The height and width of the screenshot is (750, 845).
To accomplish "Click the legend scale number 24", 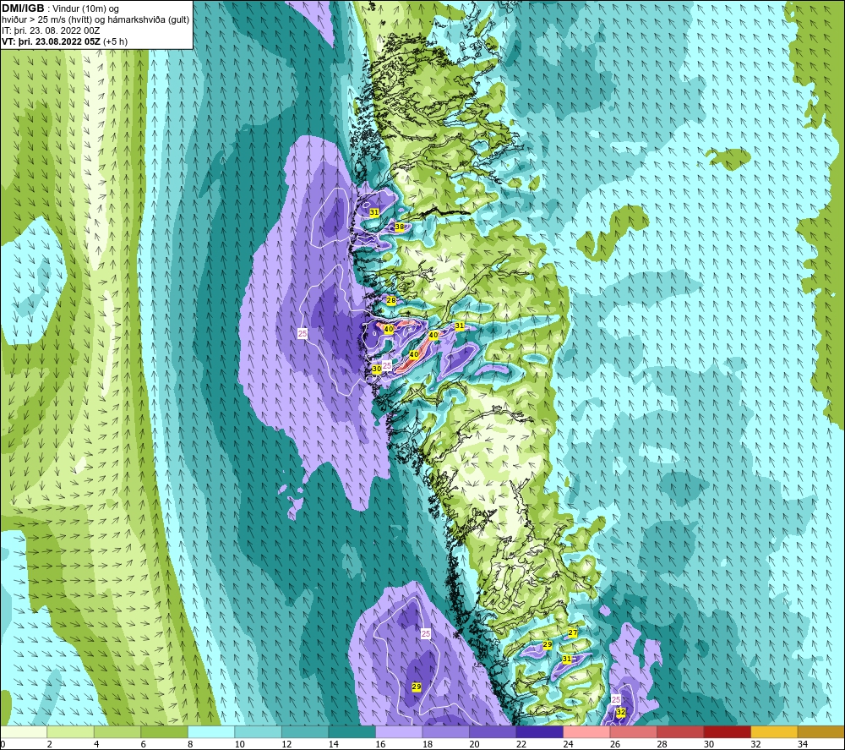I will [568, 744].
